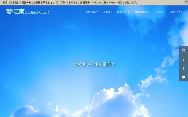Click the phone call side icon
Image resolution: width=188 pixels, height=117 pixels.
pyautogui.click(x=184, y=59)
